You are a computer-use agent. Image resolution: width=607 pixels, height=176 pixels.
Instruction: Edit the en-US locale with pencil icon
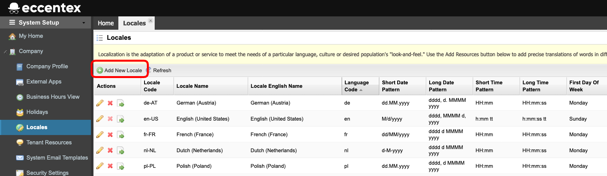click(x=100, y=119)
